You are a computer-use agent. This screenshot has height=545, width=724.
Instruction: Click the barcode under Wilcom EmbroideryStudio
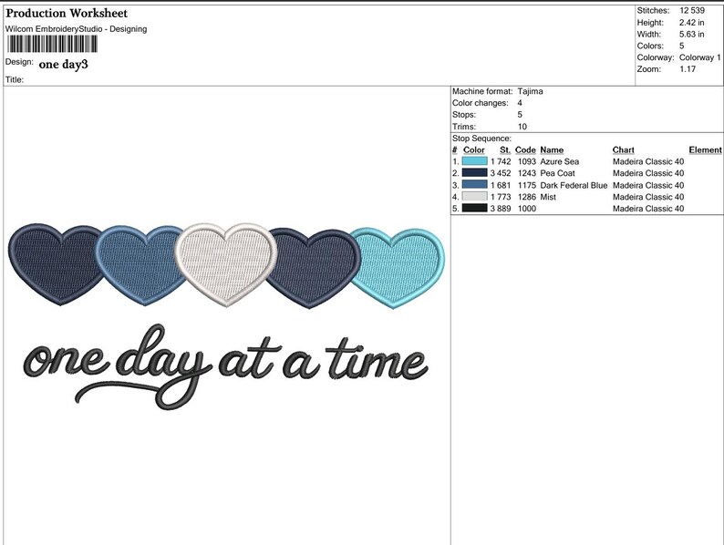point(52,44)
